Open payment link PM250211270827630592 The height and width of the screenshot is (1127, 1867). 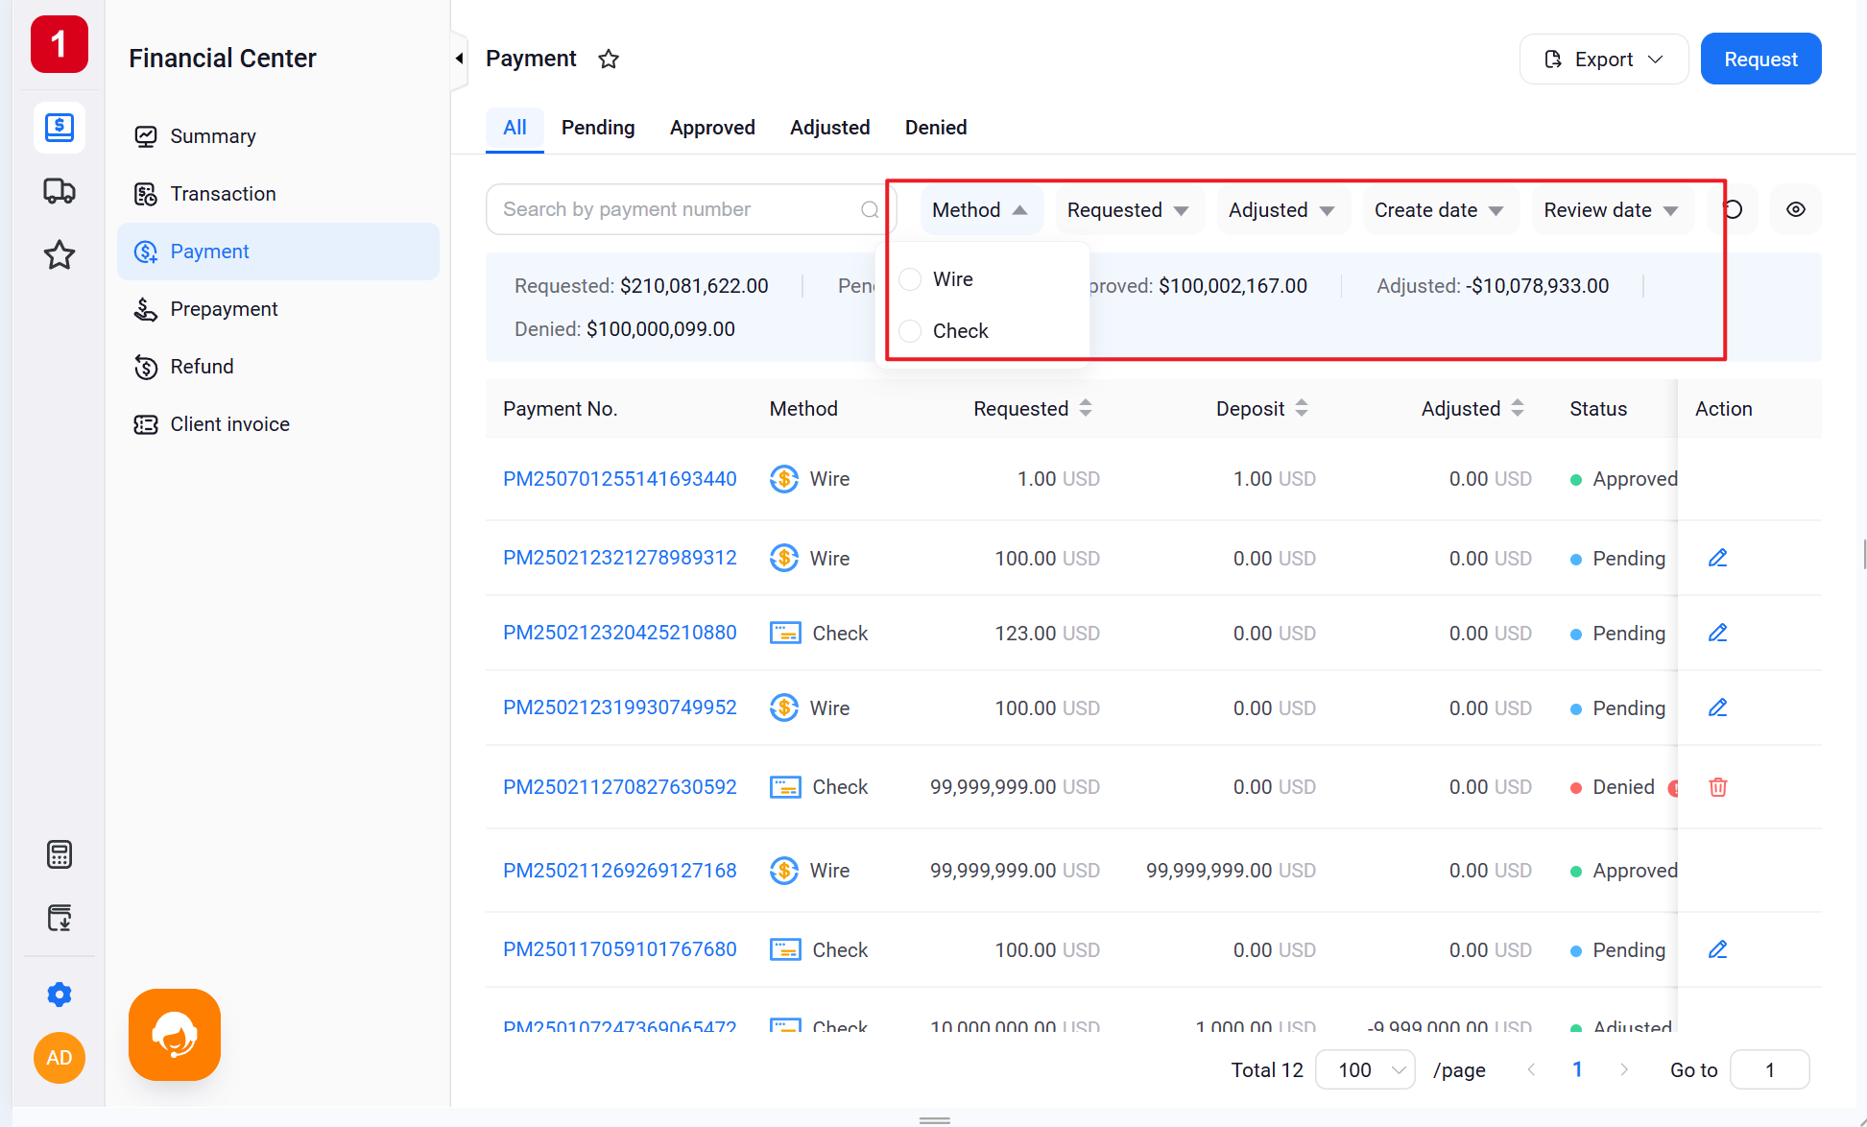620,787
